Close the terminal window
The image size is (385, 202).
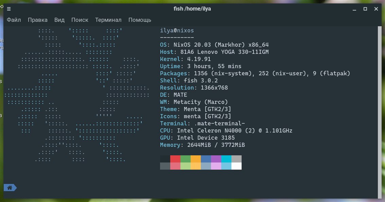(376, 9)
